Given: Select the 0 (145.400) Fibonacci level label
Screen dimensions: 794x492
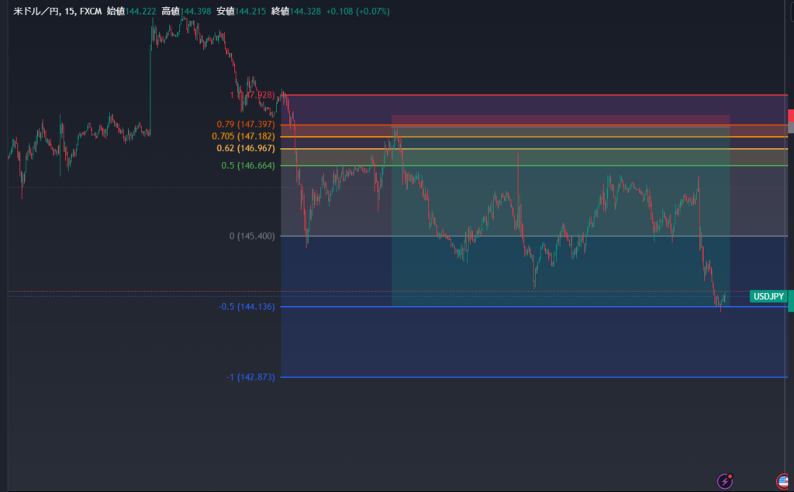Looking at the screenshot, I should 252,236.
